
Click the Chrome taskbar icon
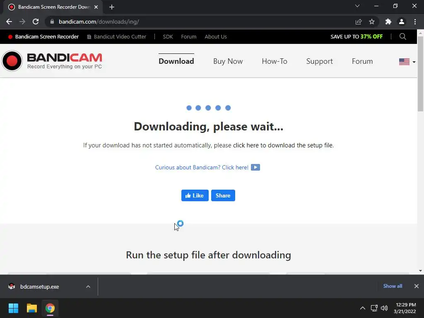pyautogui.click(x=50, y=308)
